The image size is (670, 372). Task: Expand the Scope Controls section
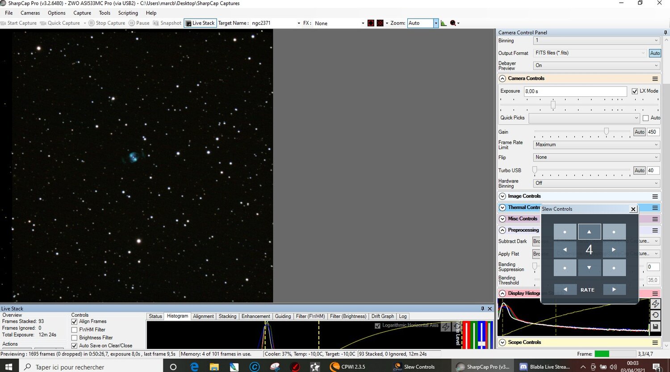click(502, 342)
